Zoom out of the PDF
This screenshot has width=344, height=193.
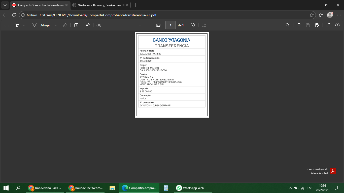click(140, 25)
